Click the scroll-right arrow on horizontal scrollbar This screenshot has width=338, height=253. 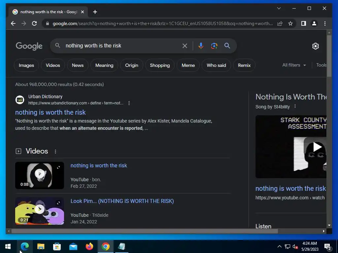click(x=323, y=231)
